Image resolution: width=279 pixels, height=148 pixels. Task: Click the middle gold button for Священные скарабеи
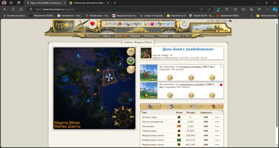coord(191,95)
